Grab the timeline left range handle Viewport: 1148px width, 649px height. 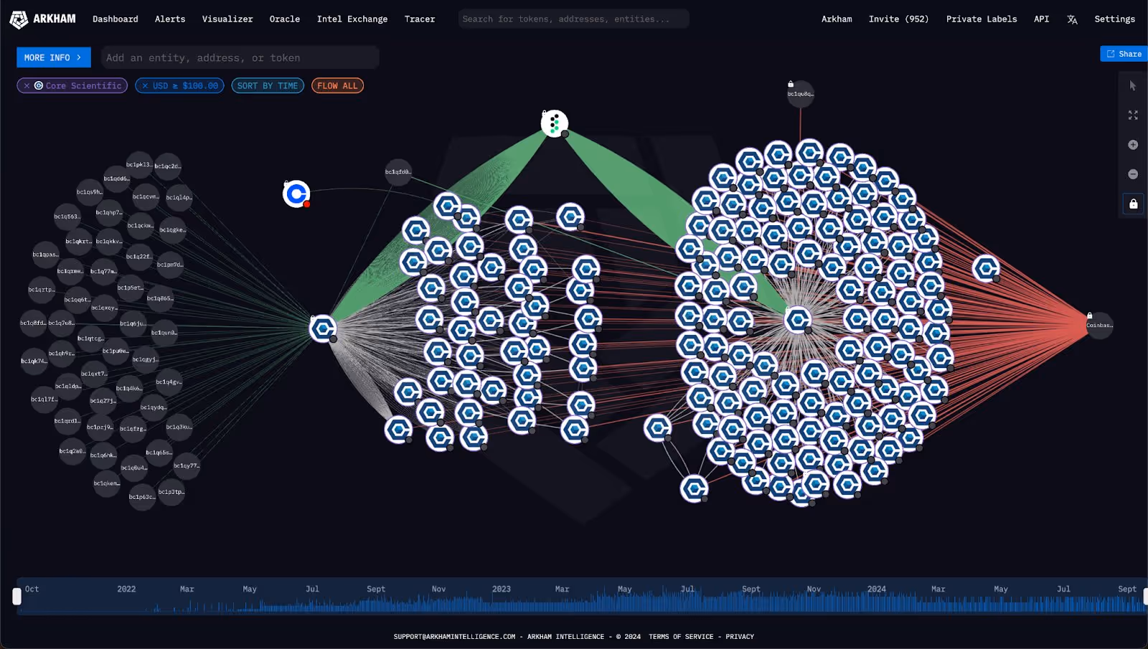pos(17,597)
